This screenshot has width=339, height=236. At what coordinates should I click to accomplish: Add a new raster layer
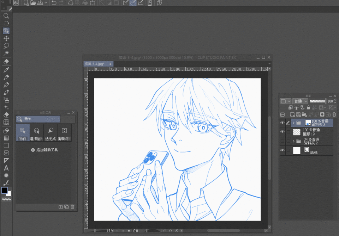coord(292,114)
